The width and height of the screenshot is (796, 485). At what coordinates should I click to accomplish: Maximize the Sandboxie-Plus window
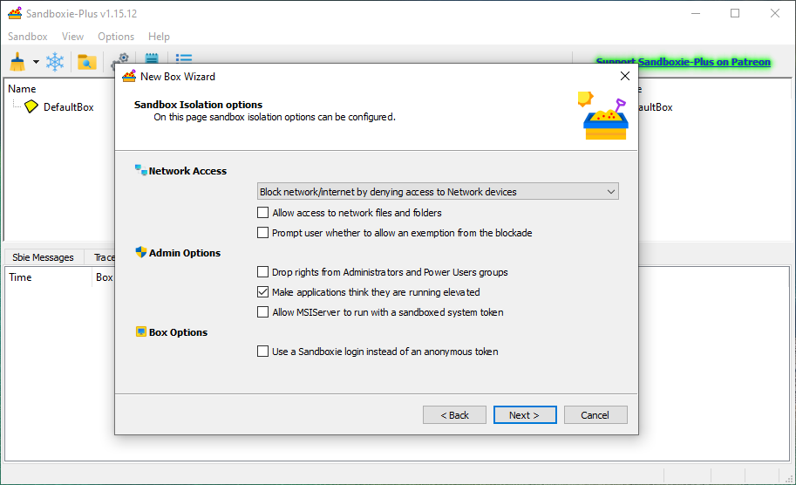click(x=735, y=13)
